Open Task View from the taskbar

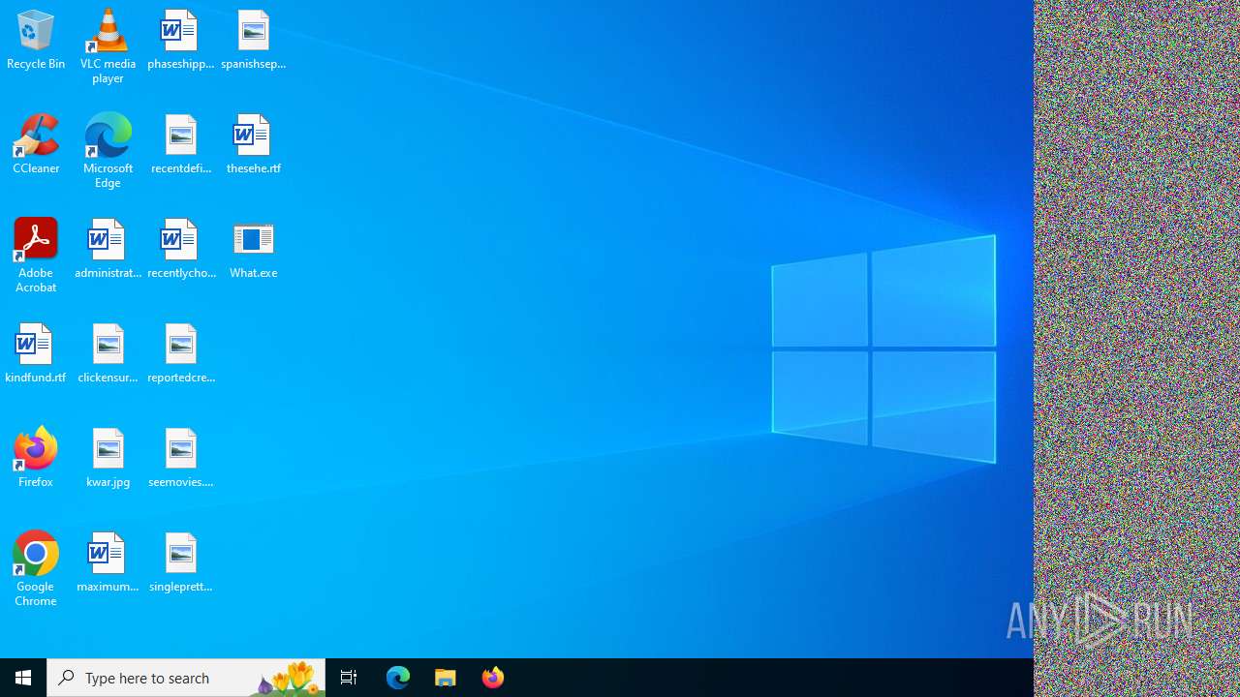tap(349, 678)
